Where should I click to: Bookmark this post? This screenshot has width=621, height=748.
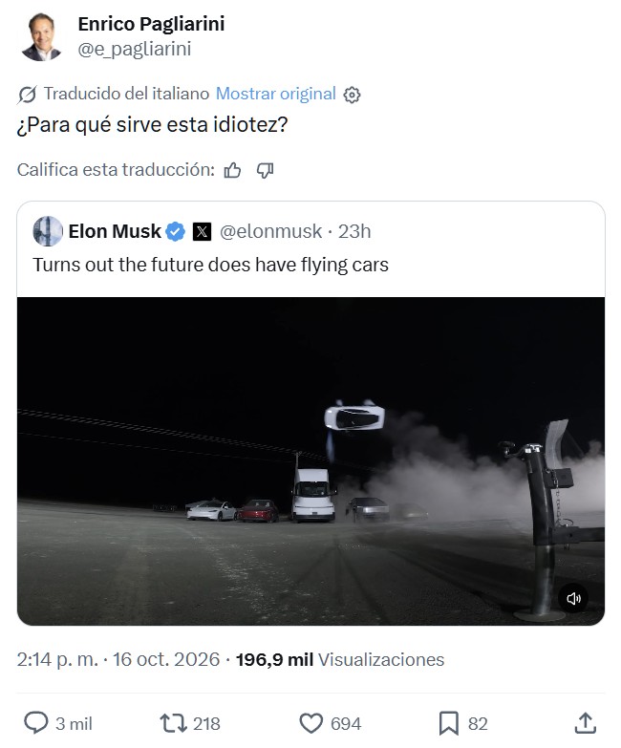[x=448, y=723]
